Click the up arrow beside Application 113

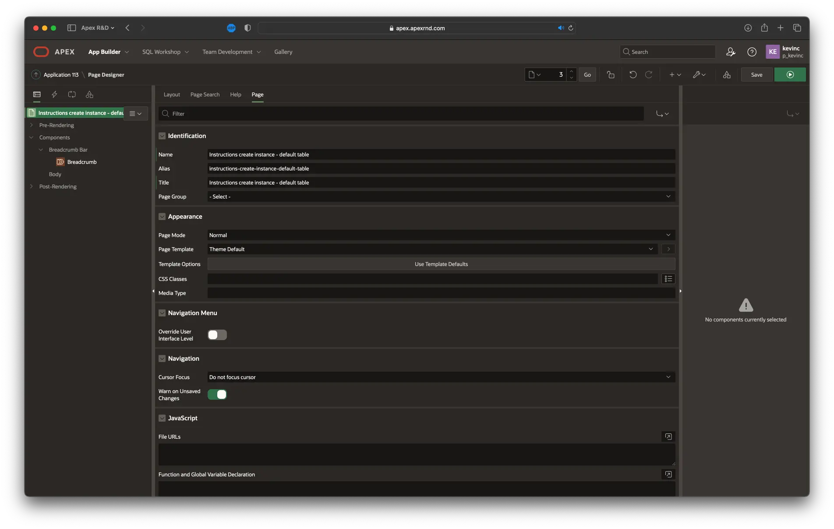[36, 75]
